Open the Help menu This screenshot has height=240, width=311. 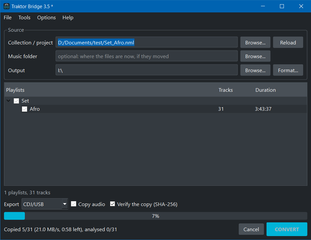68,18
